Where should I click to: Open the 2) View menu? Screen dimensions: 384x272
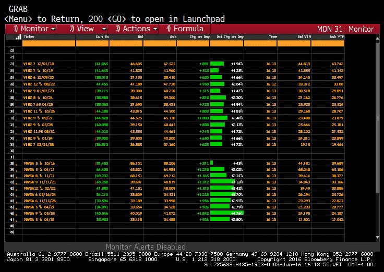[x=82, y=29]
